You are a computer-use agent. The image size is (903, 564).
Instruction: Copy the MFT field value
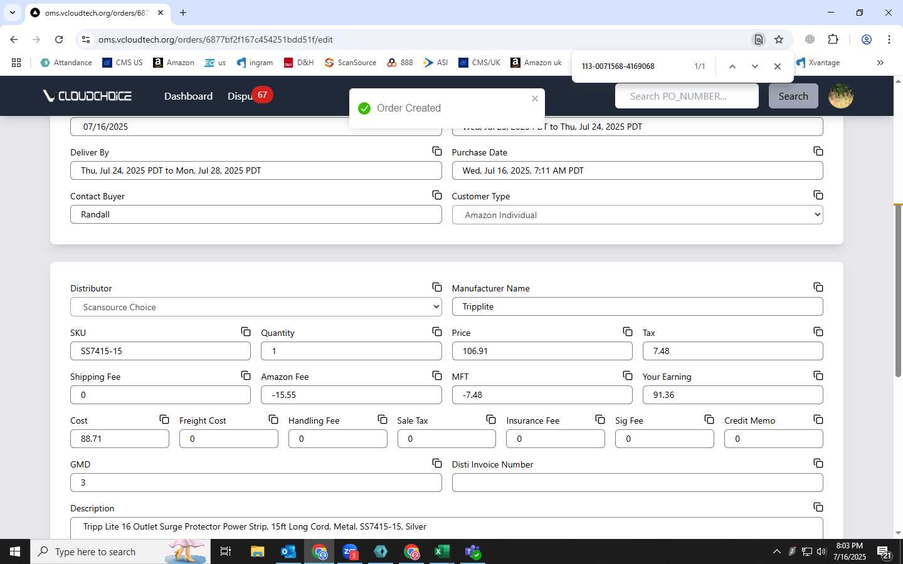628,375
